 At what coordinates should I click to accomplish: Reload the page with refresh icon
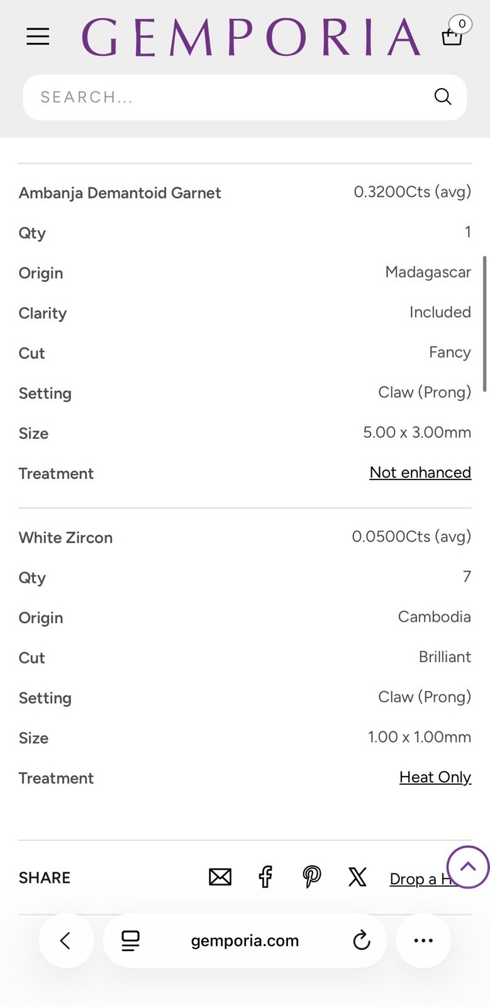coord(361,941)
